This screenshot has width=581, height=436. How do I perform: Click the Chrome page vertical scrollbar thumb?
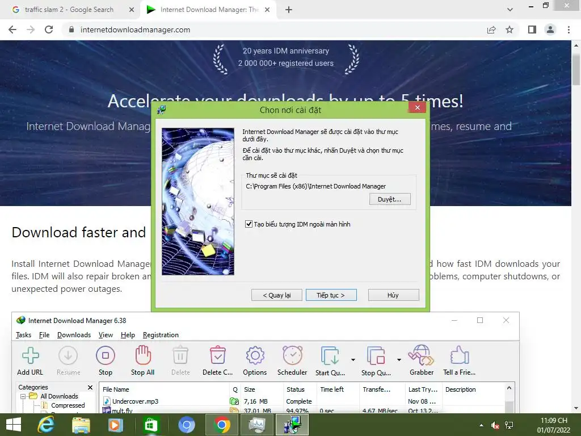coord(576,69)
